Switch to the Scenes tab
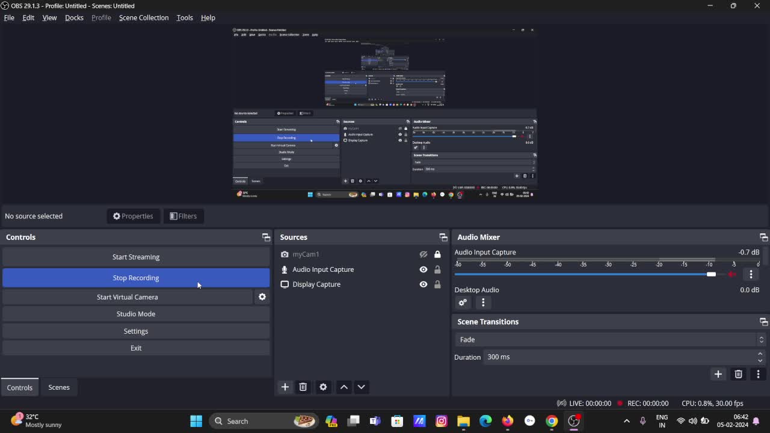Image resolution: width=770 pixels, height=433 pixels. [59, 387]
